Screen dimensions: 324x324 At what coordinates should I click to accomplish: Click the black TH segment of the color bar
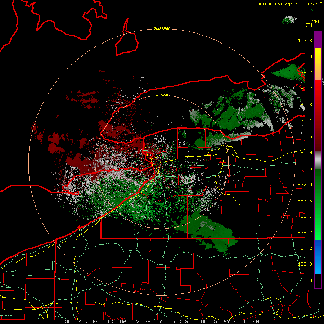pos(318,281)
